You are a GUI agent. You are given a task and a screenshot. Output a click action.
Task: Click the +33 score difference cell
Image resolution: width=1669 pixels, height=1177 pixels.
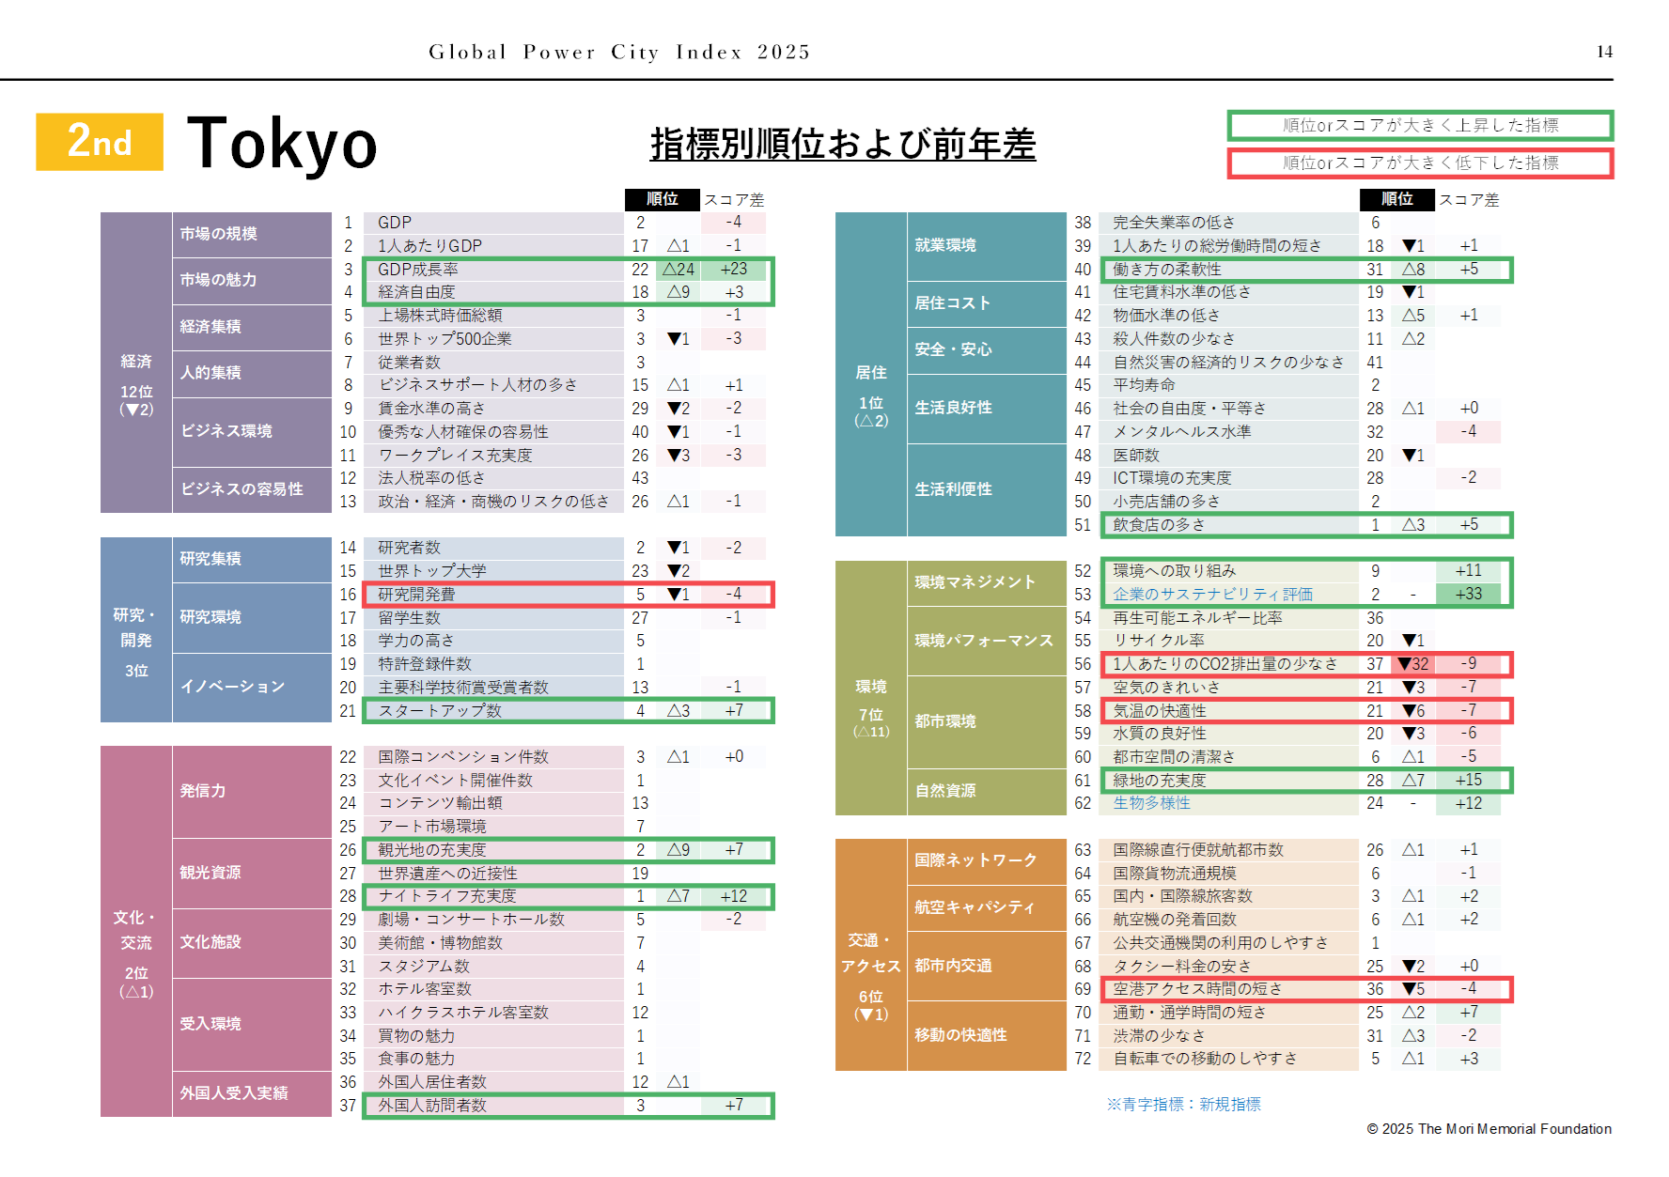click(1468, 595)
